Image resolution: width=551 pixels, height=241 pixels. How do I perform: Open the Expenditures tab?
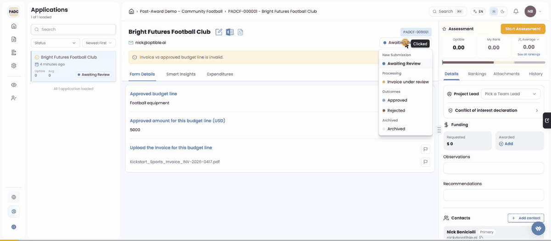220,74
